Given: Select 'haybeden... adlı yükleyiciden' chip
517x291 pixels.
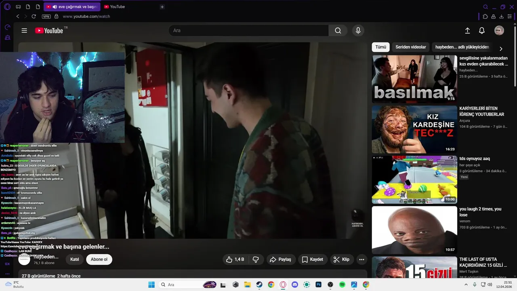Looking at the screenshot, I should coord(462,47).
